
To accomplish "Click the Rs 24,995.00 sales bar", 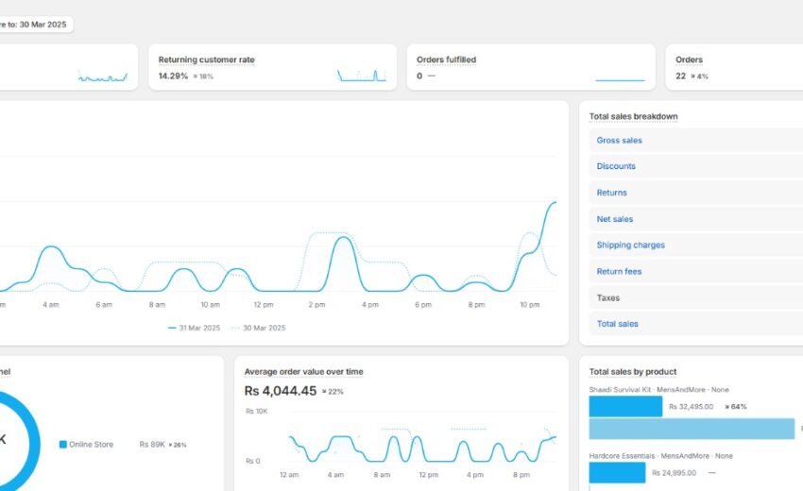I will (617, 472).
